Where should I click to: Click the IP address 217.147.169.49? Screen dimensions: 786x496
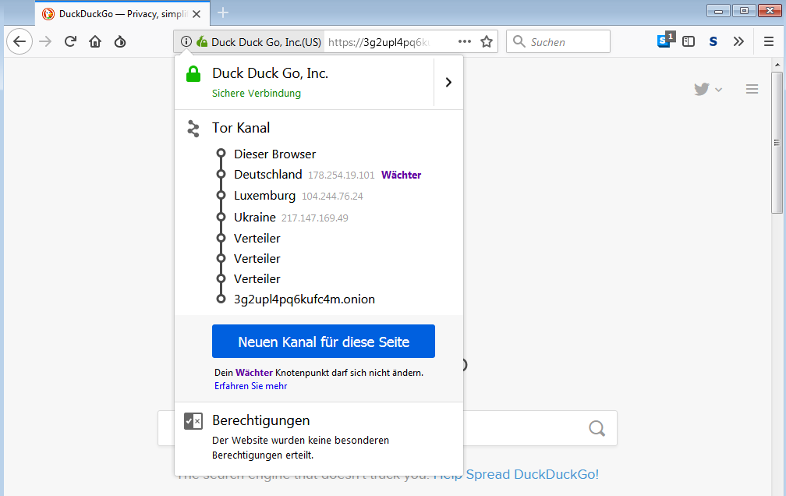[x=314, y=218]
